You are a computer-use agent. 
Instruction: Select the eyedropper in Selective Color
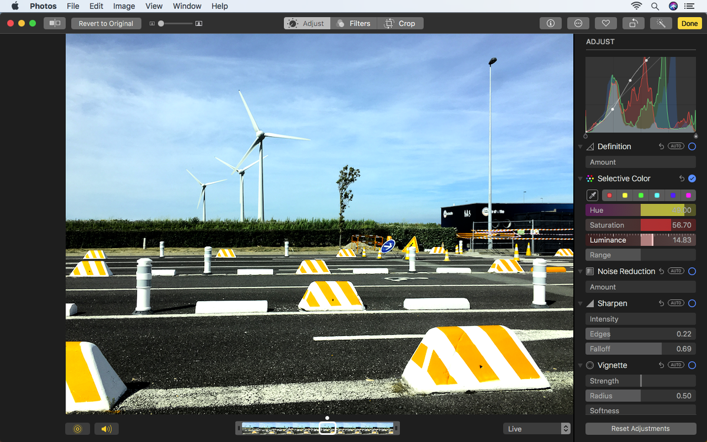click(x=592, y=195)
